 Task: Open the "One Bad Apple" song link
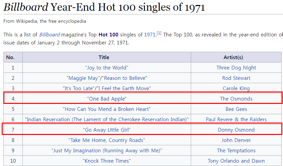tap(107, 99)
